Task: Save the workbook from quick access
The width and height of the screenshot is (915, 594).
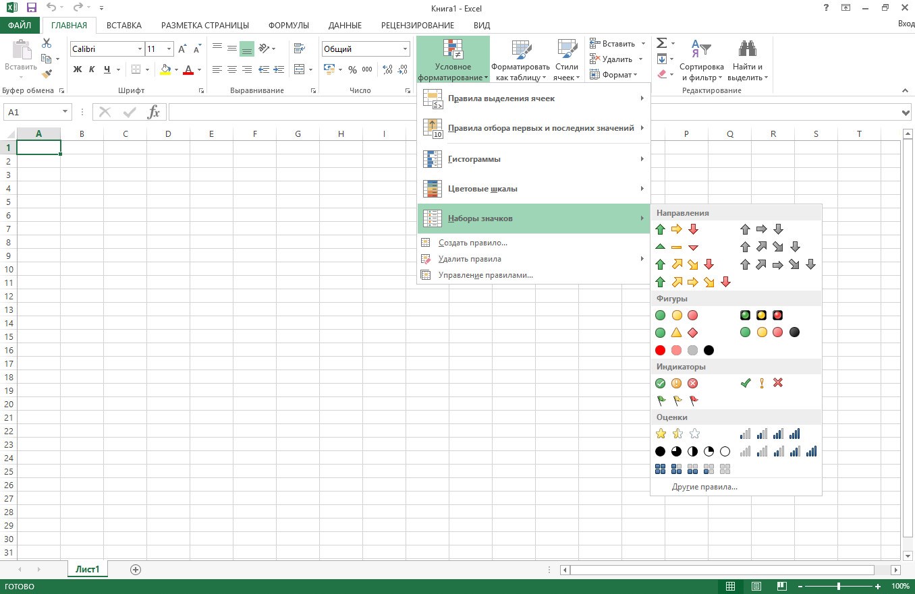Action: [32, 8]
